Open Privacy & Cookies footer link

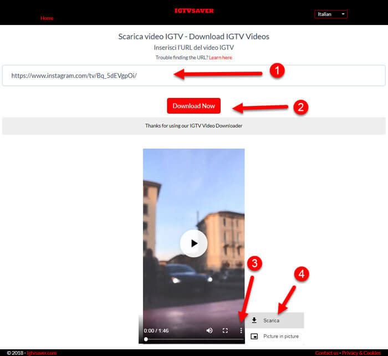pos(361,353)
